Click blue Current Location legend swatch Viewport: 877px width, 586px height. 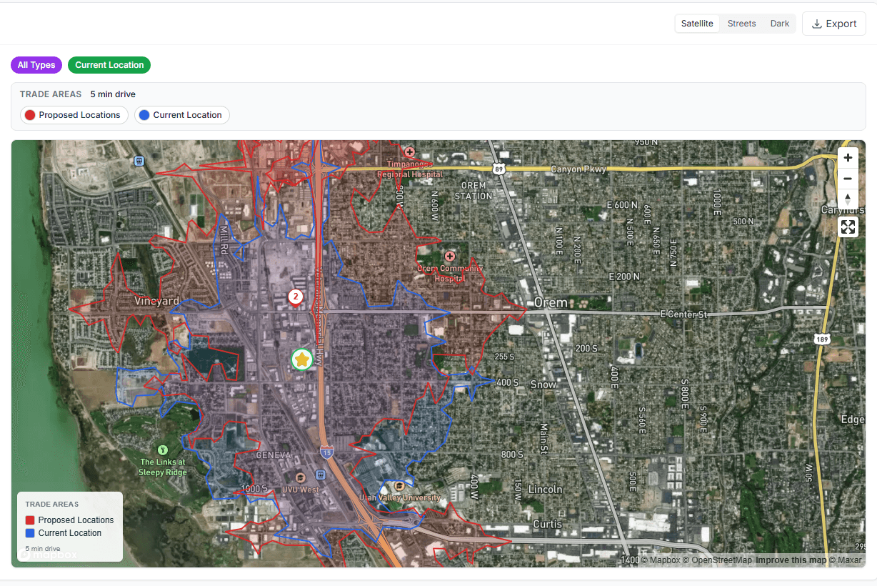[x=30, y=533]
